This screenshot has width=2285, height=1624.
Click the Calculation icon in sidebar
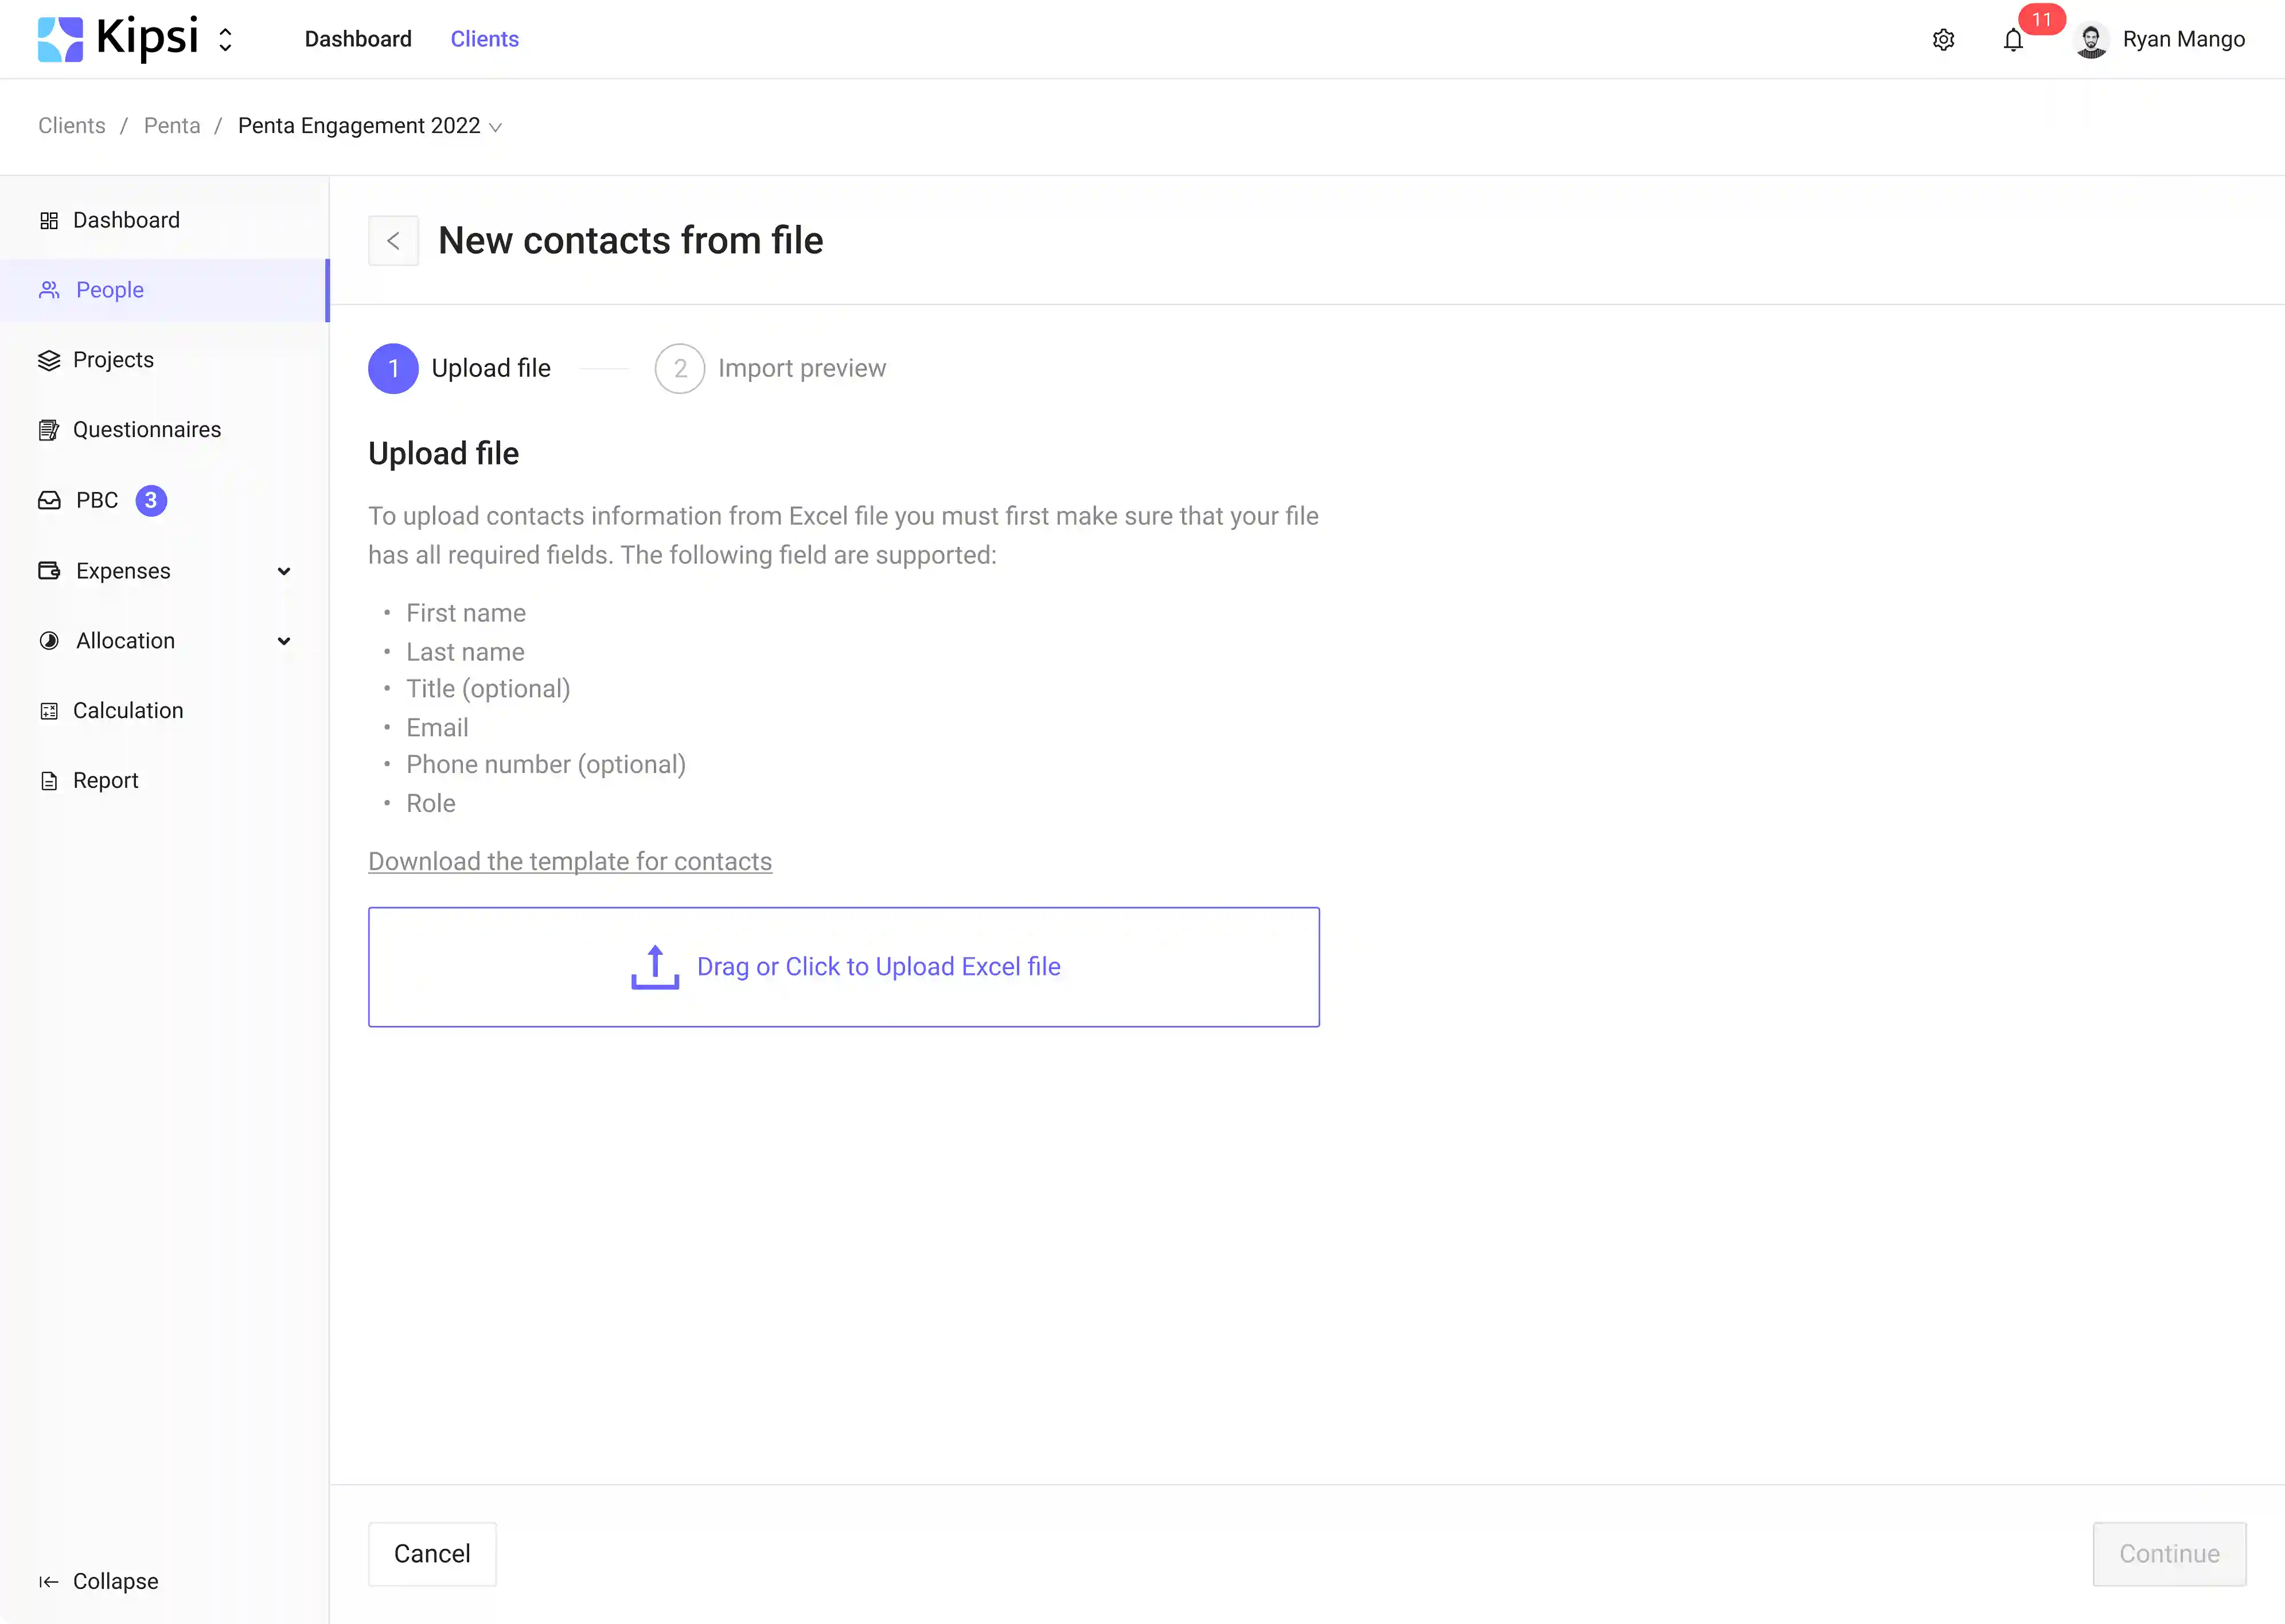(x=49, y=711)
